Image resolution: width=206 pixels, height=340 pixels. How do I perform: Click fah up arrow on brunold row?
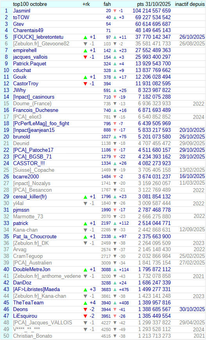pos(115,137)
